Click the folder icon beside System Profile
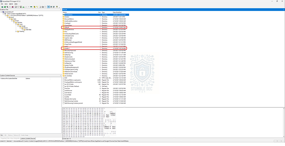Viewport: 285px width, 146px height. (x=64, y=65)
